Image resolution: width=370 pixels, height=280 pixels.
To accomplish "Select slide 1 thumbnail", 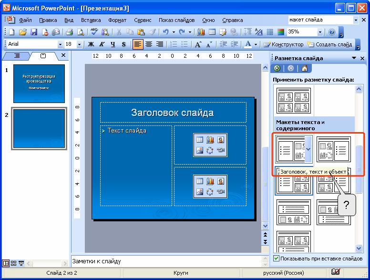I will [39, 83].
